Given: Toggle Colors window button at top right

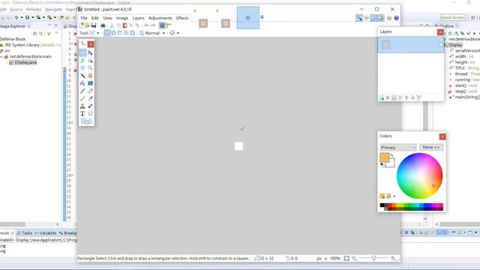Looking at the screenshot, I should 380,18.
